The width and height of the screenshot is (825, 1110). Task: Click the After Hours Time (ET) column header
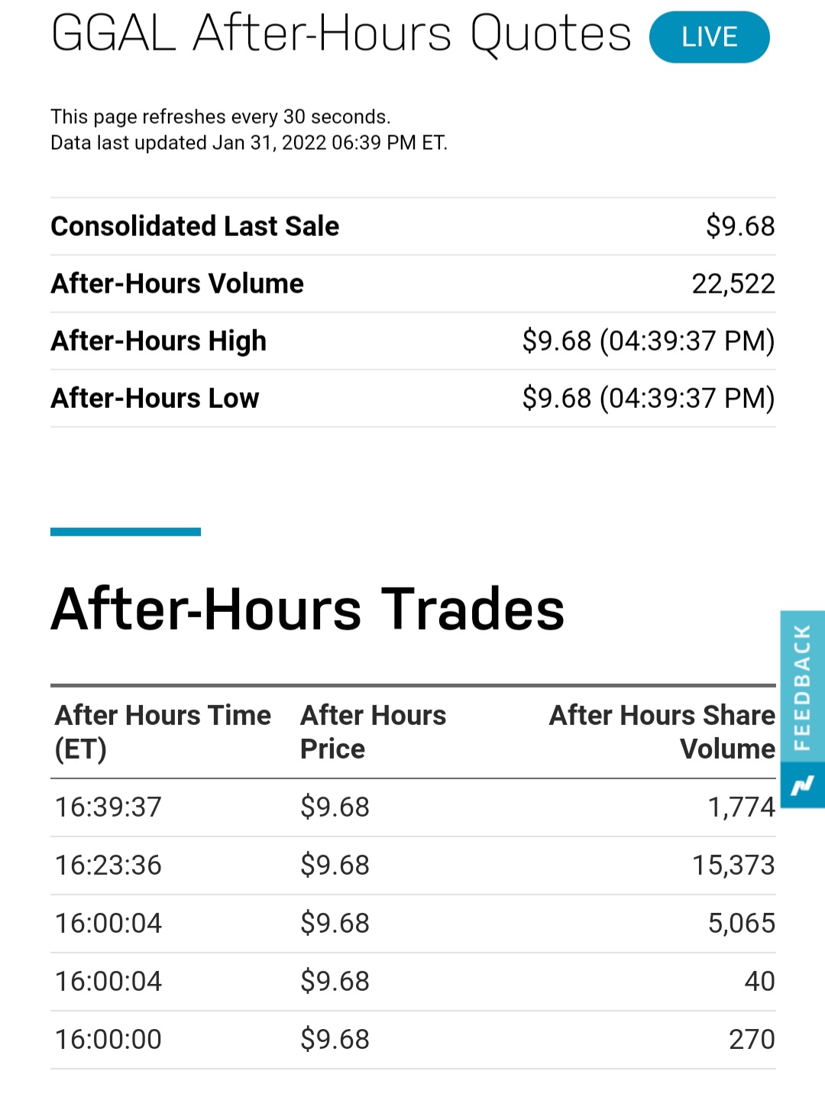pyautogui.click(x=163, y=732)
